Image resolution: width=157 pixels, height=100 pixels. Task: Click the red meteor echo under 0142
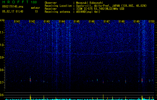(x=30, y=79)
